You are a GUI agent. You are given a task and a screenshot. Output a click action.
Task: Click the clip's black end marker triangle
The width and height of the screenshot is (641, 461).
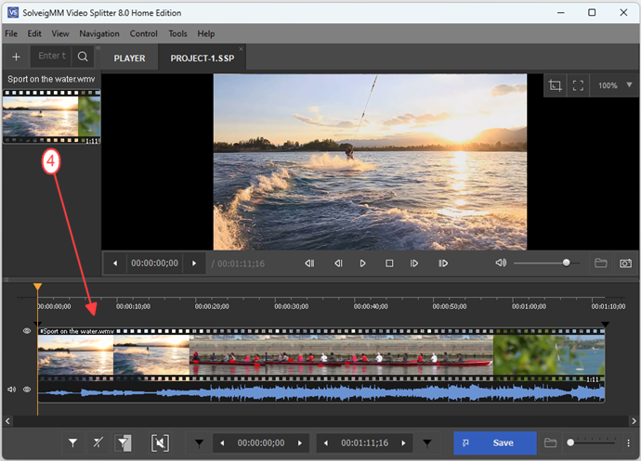coord(605,325)
